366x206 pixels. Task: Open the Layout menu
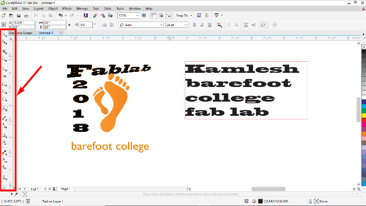tap(38, 8)
